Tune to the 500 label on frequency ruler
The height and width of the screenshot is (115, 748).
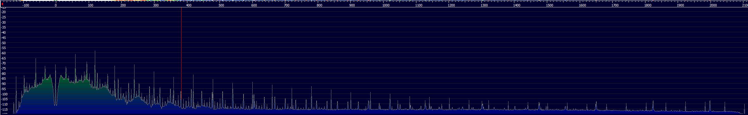point(221,5)
